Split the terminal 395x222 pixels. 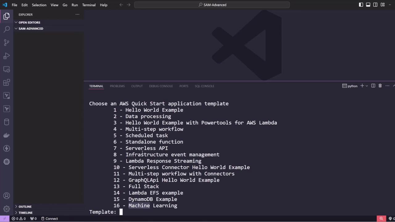(x=373, y=86)
